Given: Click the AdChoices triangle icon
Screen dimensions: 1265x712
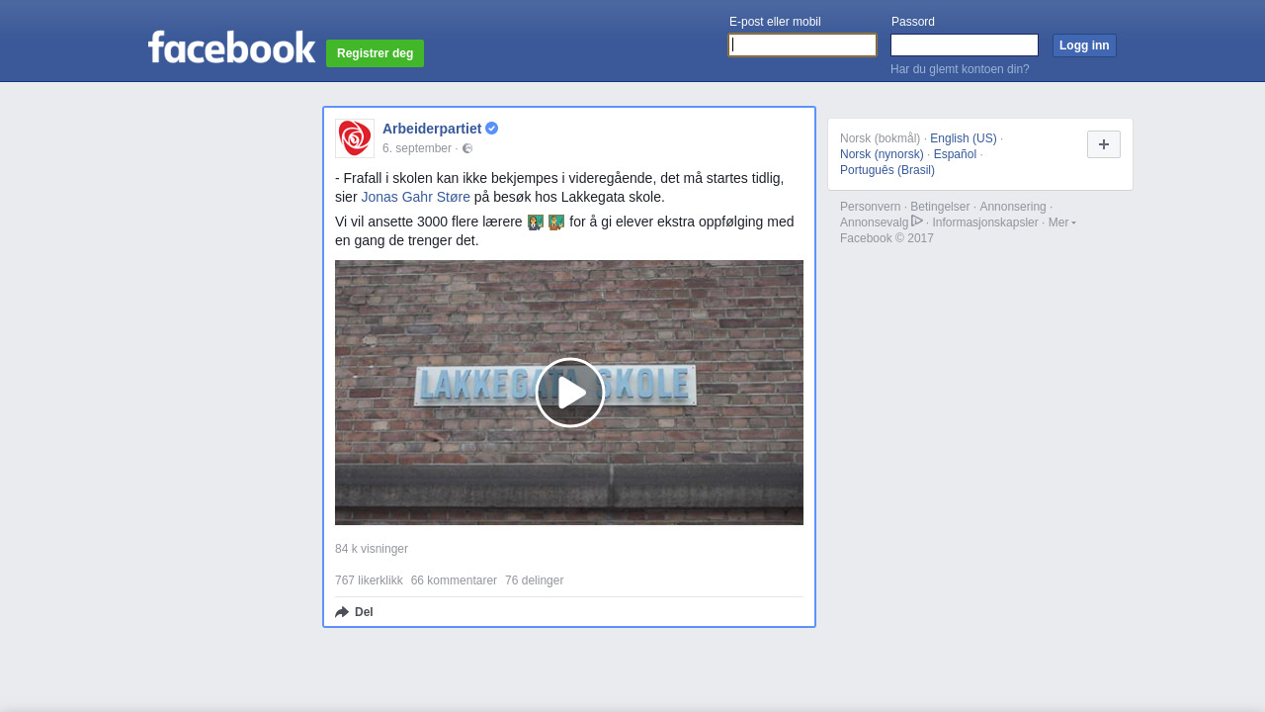Looking at the screenshot, I should click(x=917, y=221).
